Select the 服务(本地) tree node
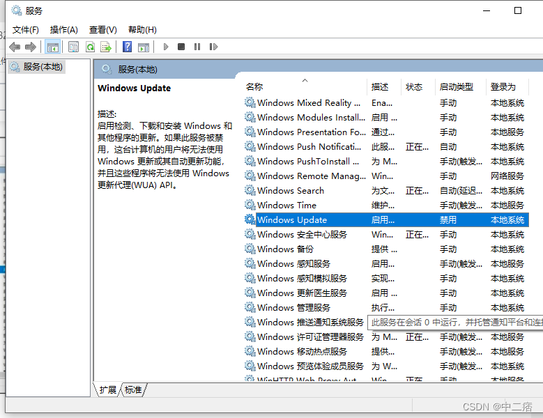This screenshot has width=543, height=418. [x=37, y=67]
